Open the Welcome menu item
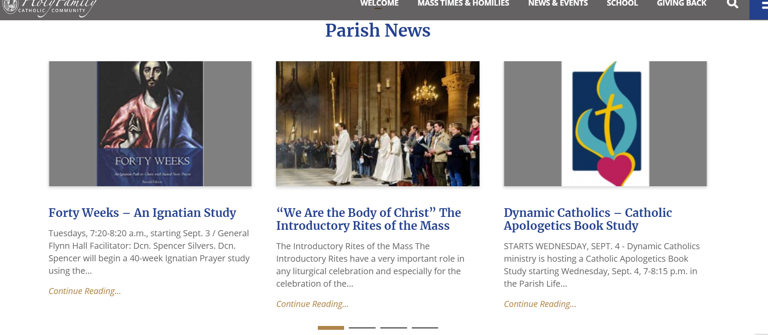Screen dimensions: 768x335 pyautogui.click(x=379, y=4)
